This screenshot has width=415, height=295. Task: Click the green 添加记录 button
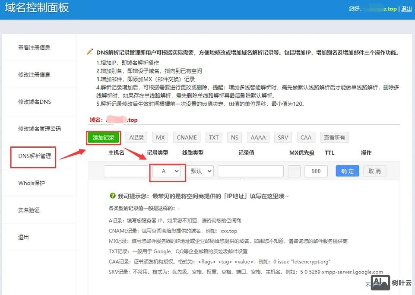point(103,137)
